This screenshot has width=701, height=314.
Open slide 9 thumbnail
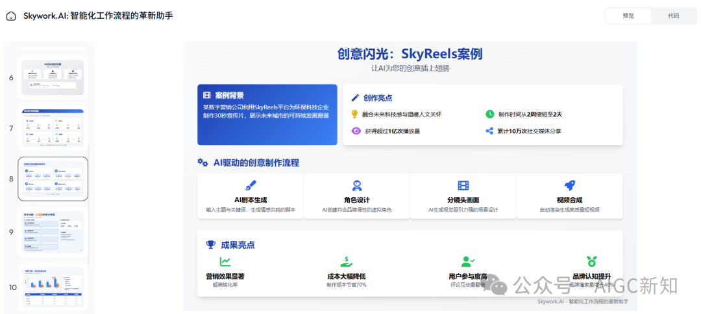coord(53,232)
